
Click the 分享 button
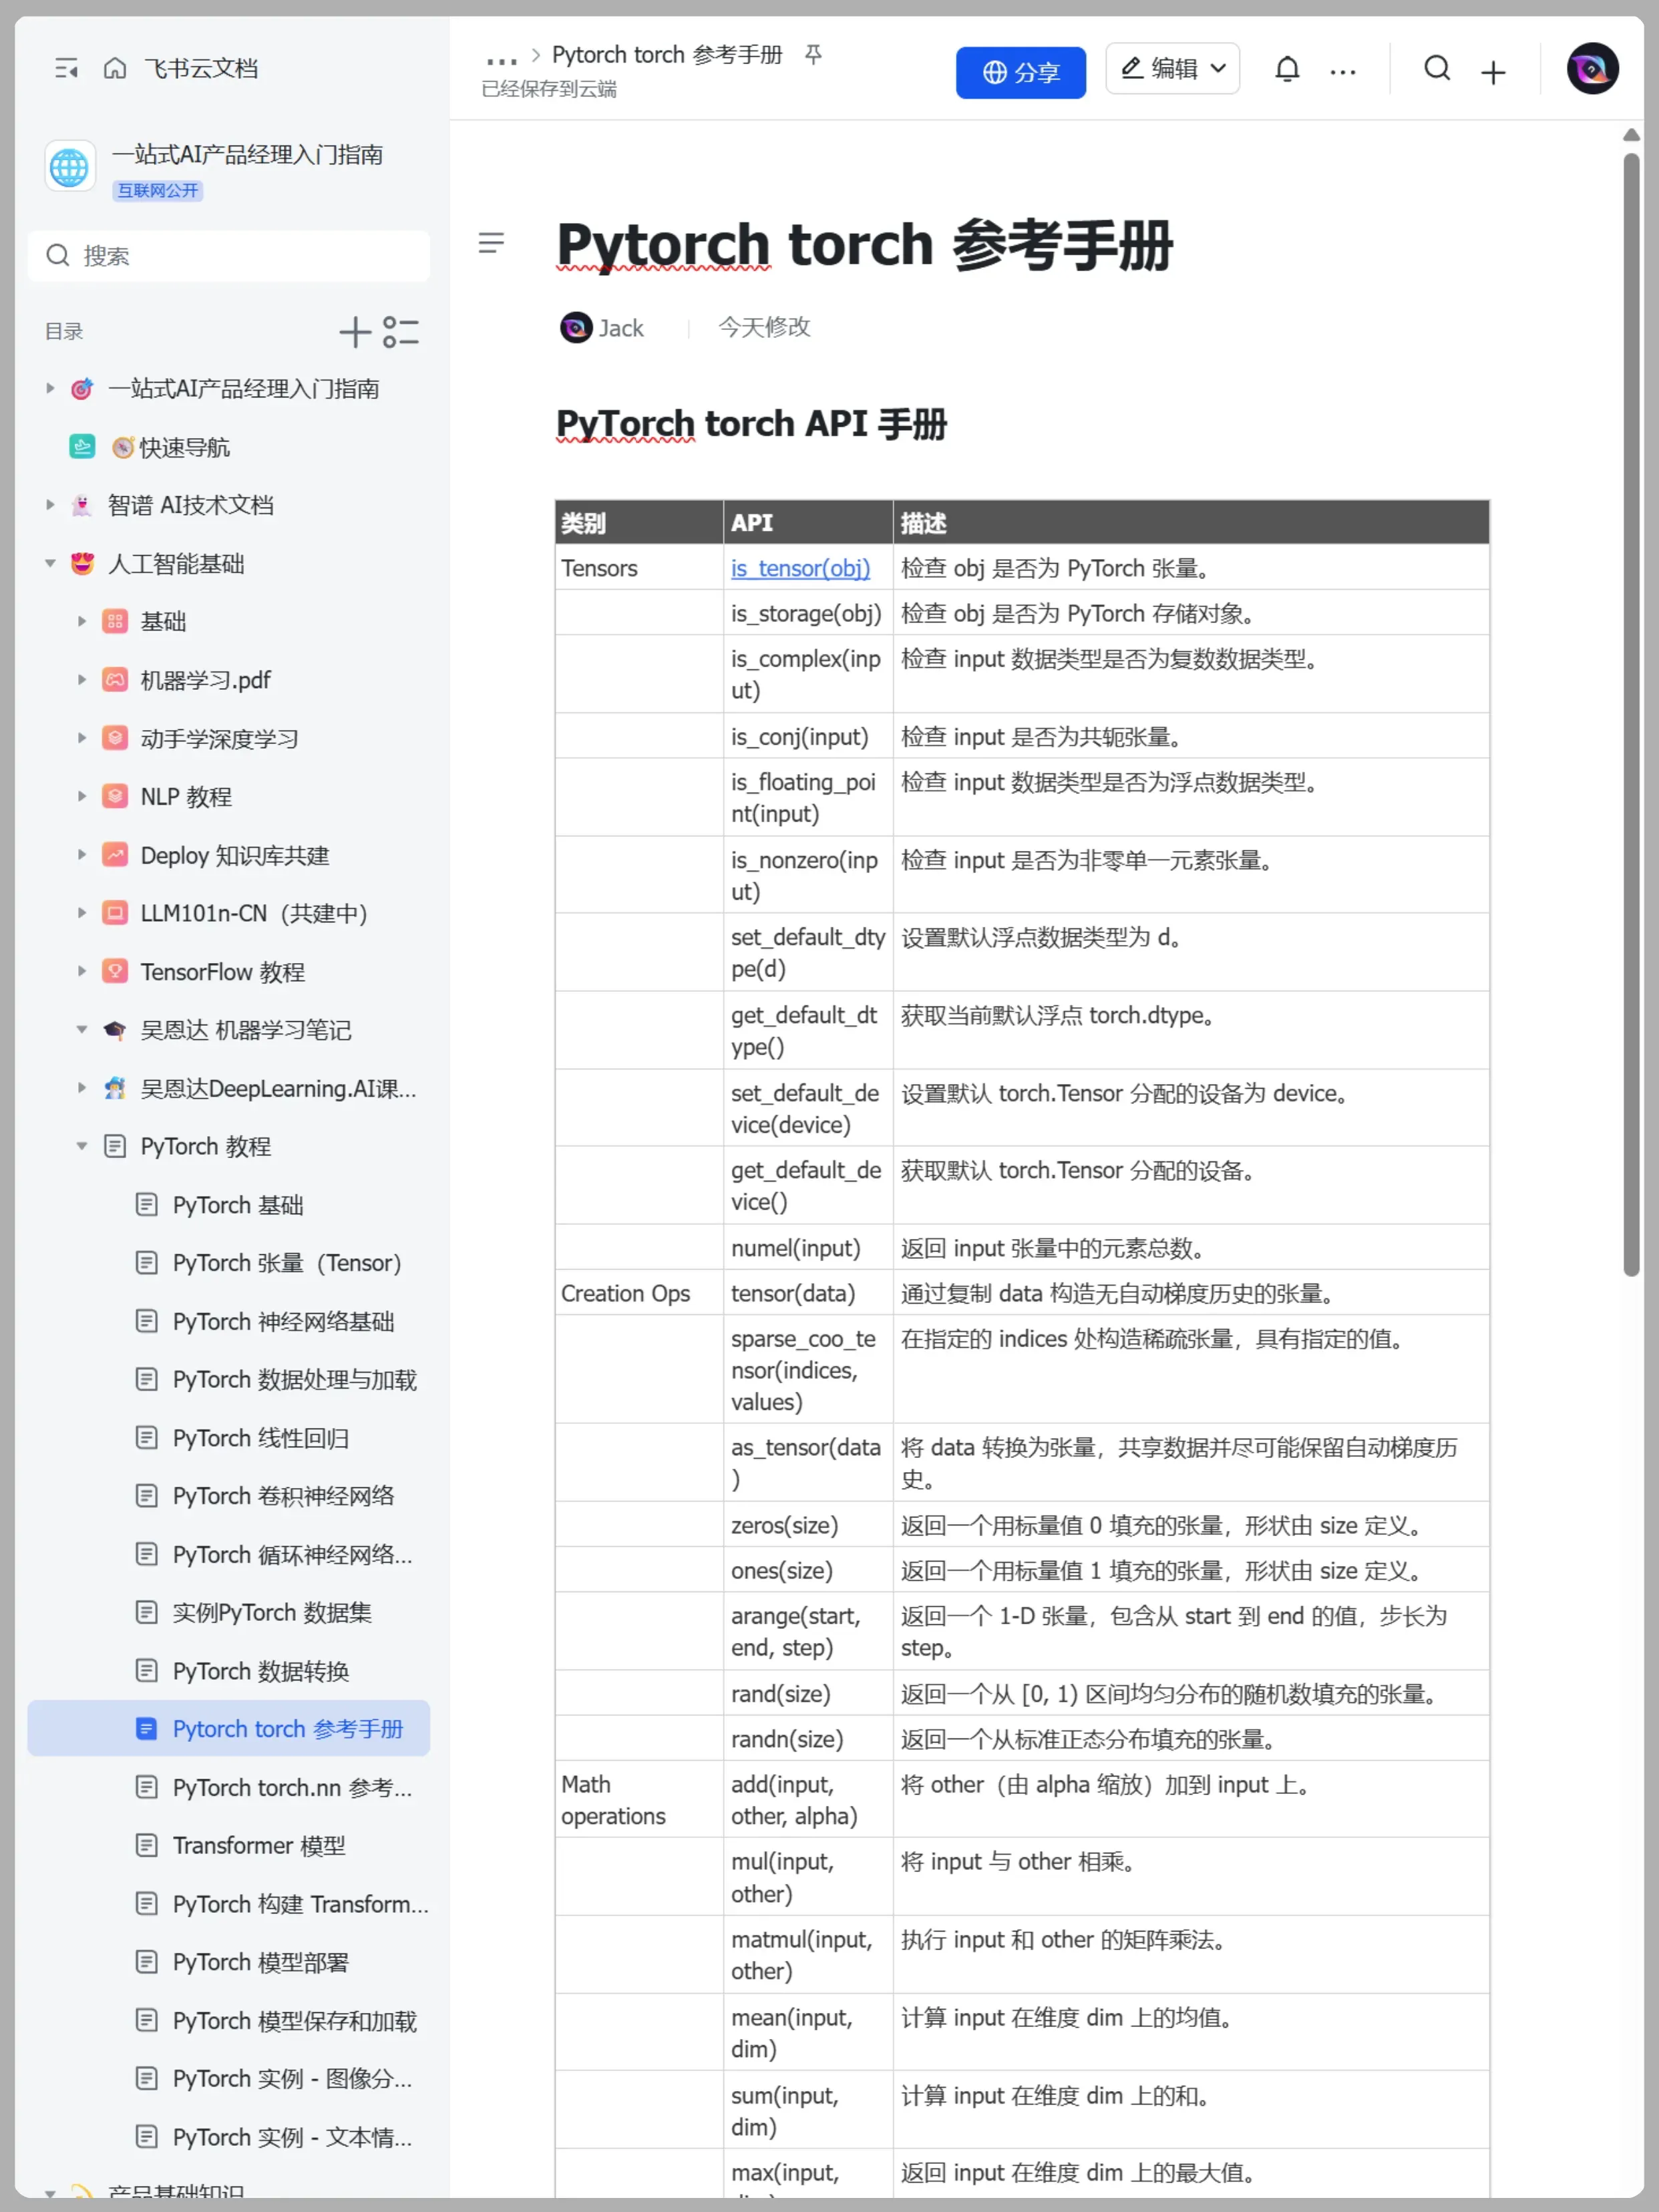(x=1020, y=72)
